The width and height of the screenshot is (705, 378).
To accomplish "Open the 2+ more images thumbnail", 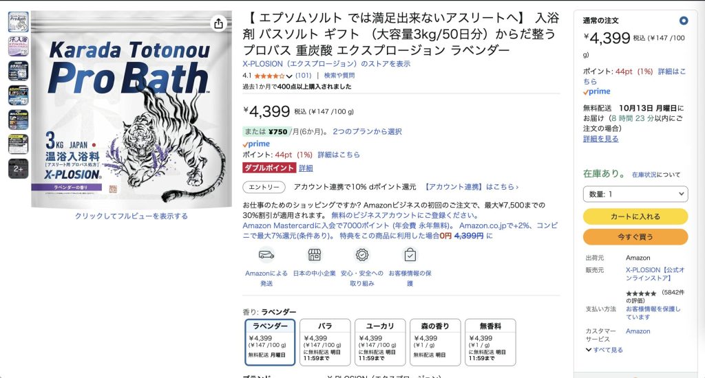I will pos(18,169).
